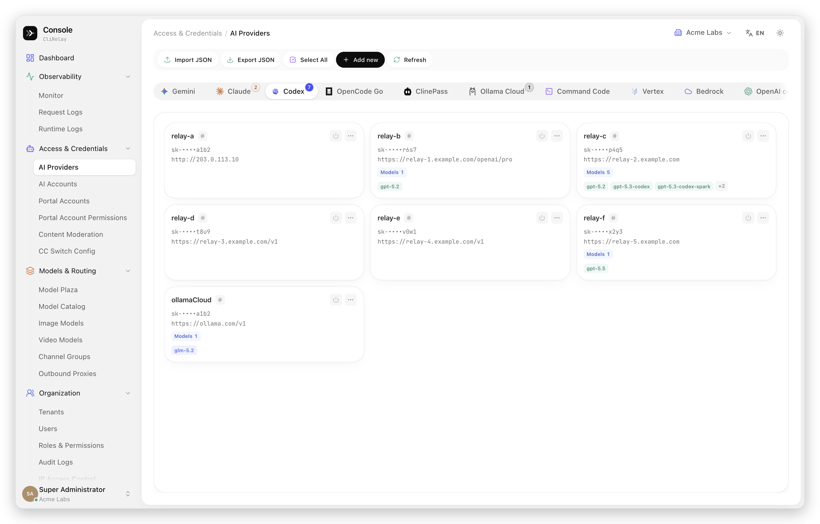This screenshot has width=820, height=524.
Task: Open the language selector EN
Action: 755,33
